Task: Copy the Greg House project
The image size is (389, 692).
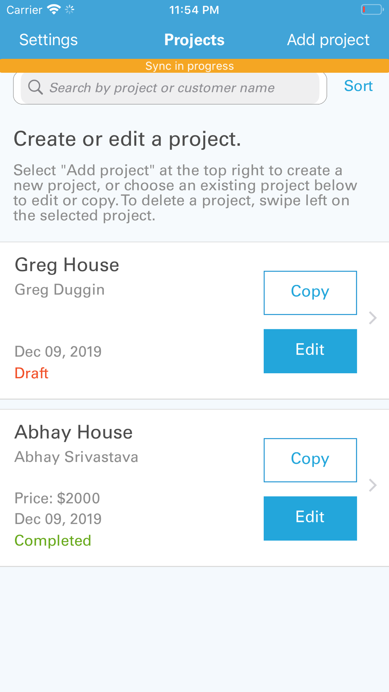Action: (310, 293)
